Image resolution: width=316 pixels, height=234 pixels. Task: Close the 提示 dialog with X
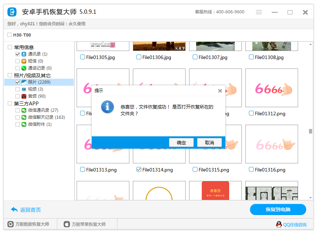click(220, 91)
